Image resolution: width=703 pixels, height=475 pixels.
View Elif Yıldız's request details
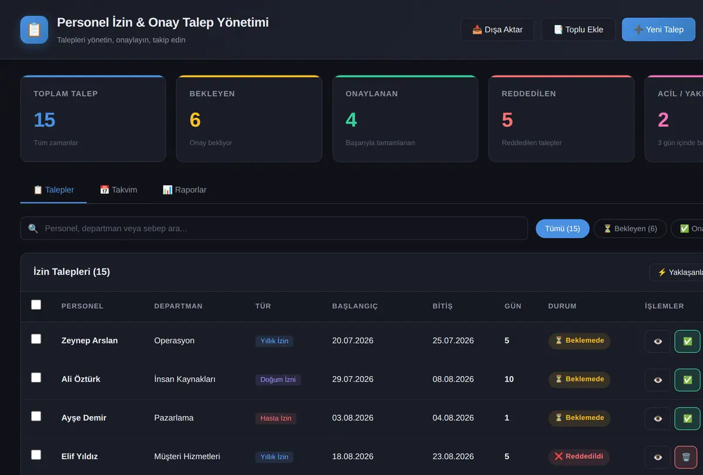pyautogui.click(x=658, y=457)
